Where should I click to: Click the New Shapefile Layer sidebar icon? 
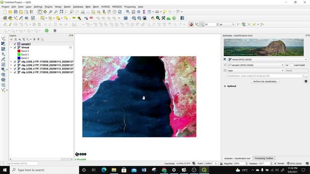click(x=3, y=39)
